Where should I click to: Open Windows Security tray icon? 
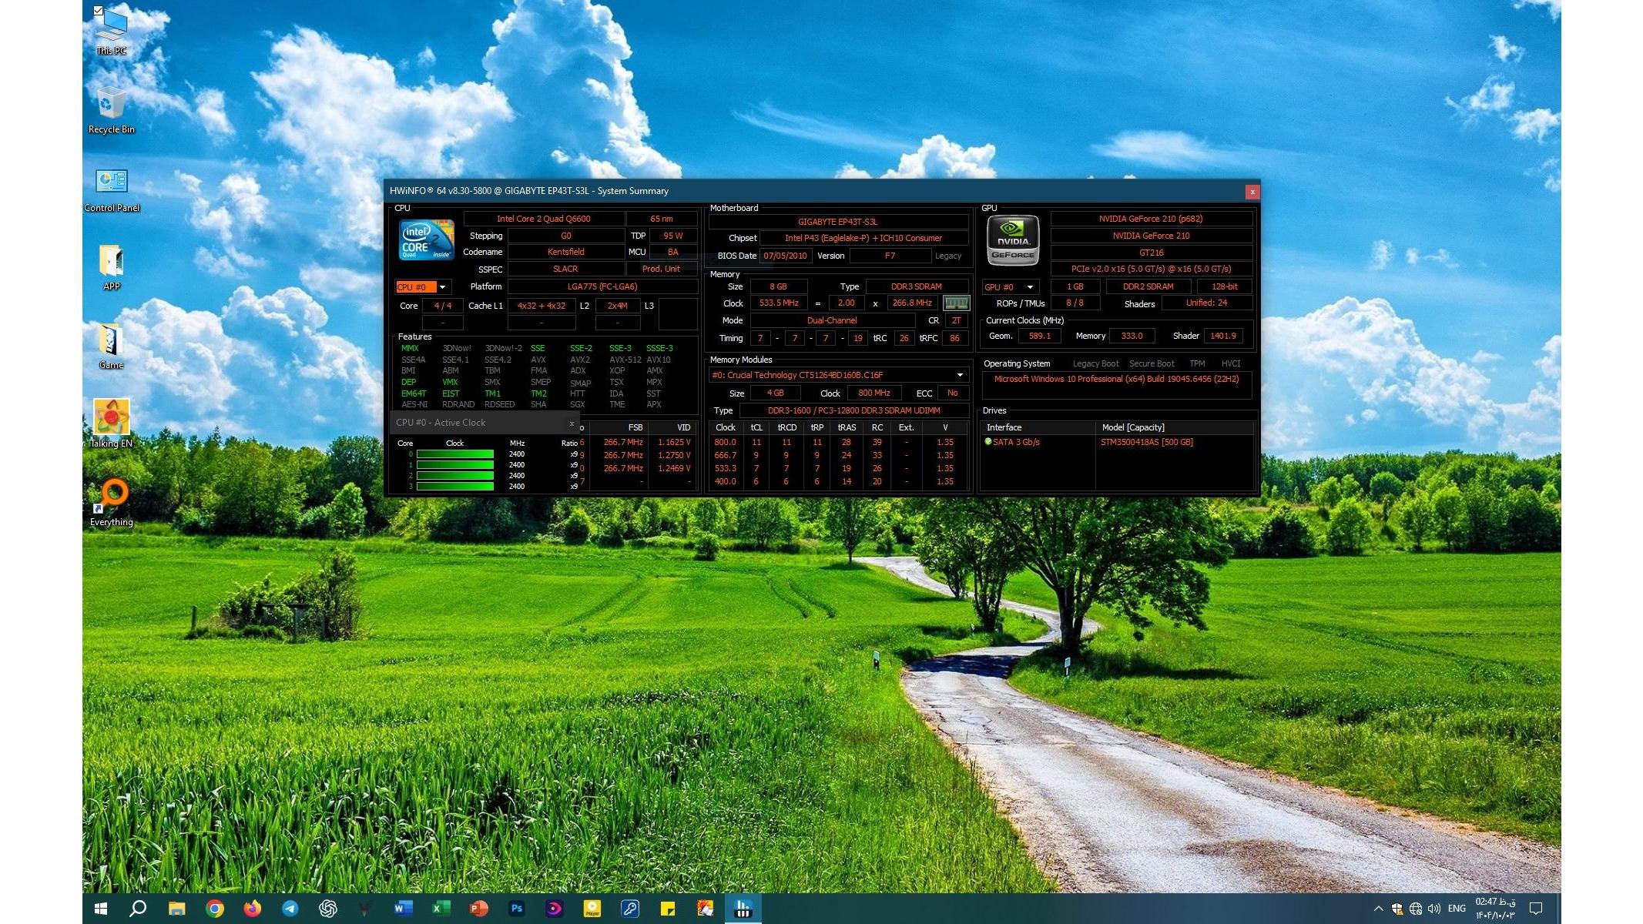click(1397, 909)
